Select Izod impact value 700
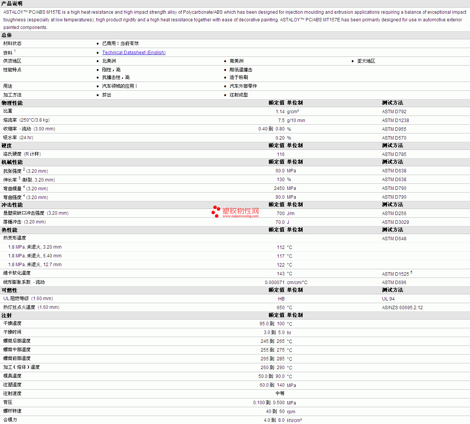The image size is (470, 424). click(281, 214)
